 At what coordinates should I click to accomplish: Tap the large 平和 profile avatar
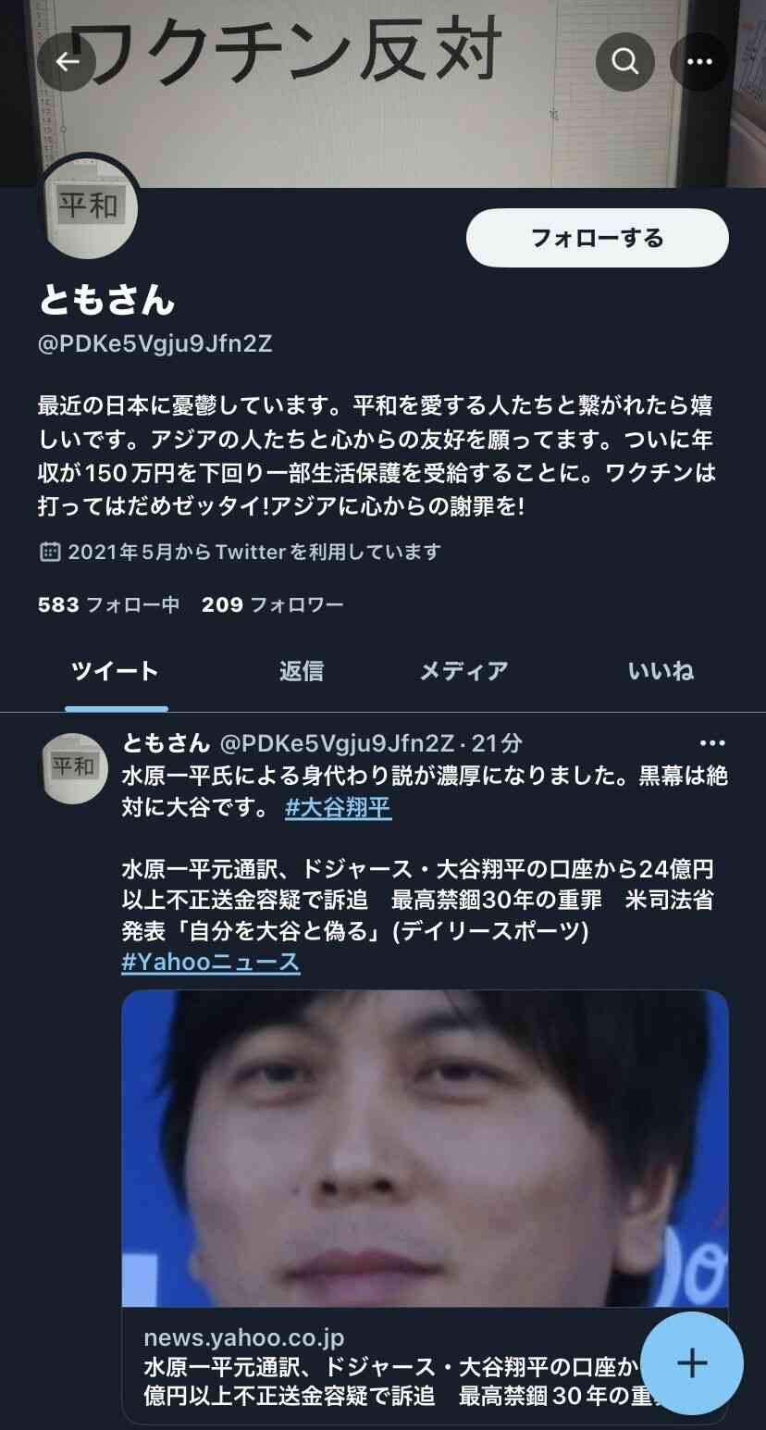[x=88, y=206]
